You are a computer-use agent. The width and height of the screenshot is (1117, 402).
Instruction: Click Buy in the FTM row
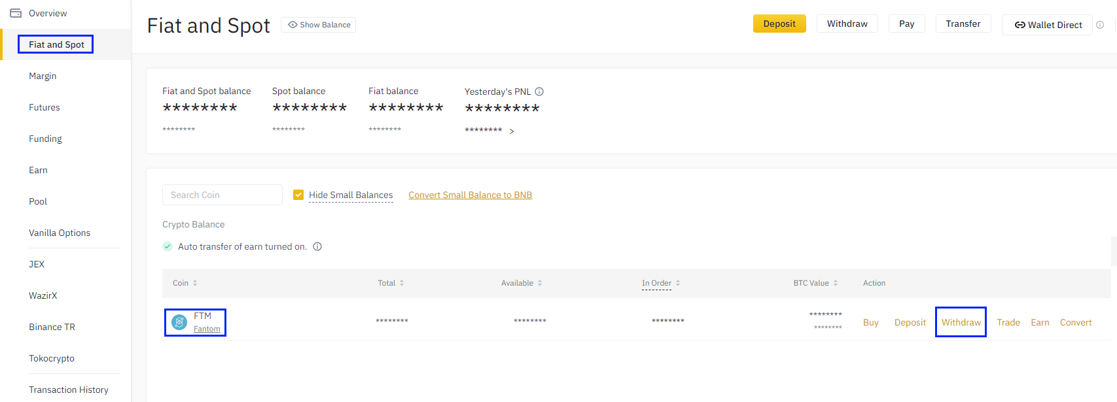(x=871, y=322)
